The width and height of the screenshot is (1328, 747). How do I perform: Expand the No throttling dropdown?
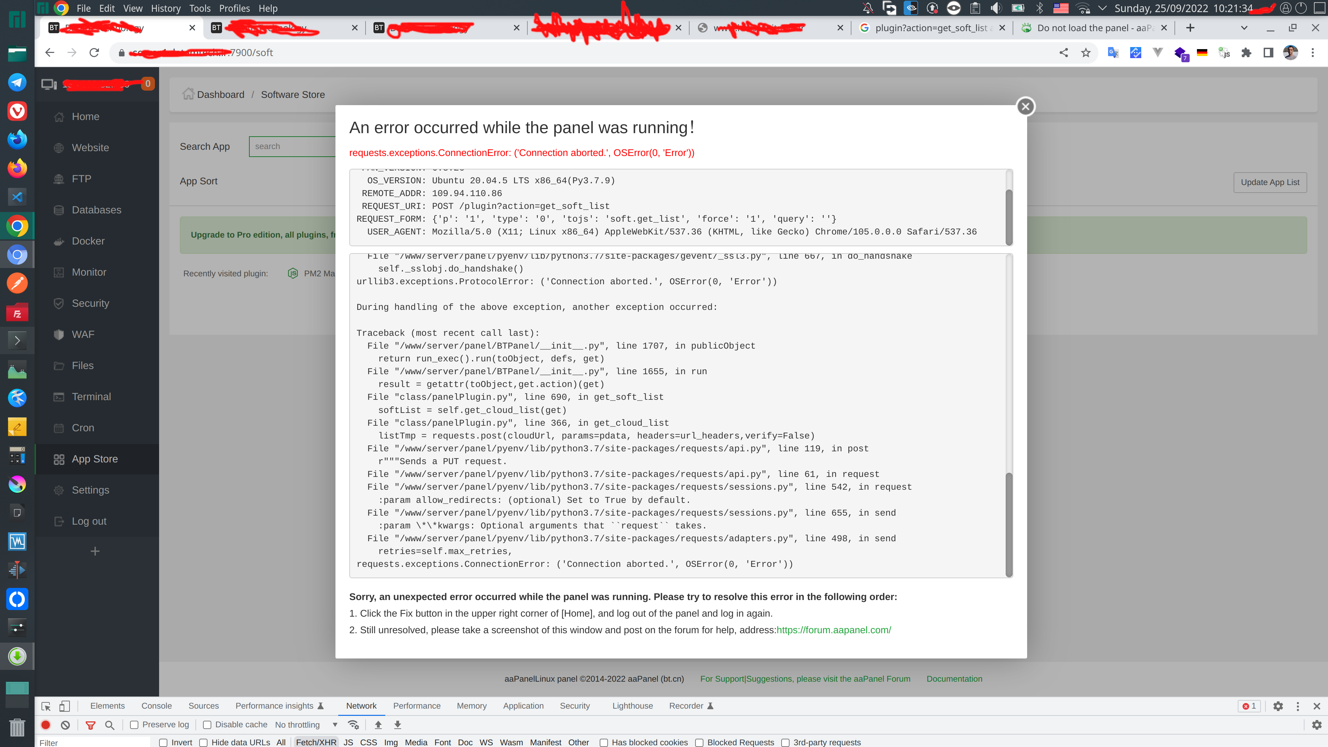coord(306,725)
